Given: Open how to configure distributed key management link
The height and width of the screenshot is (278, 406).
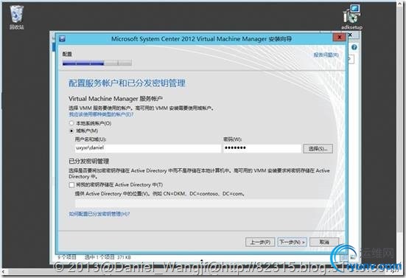Looking at the screenshot, I should (x=99, y=214).
